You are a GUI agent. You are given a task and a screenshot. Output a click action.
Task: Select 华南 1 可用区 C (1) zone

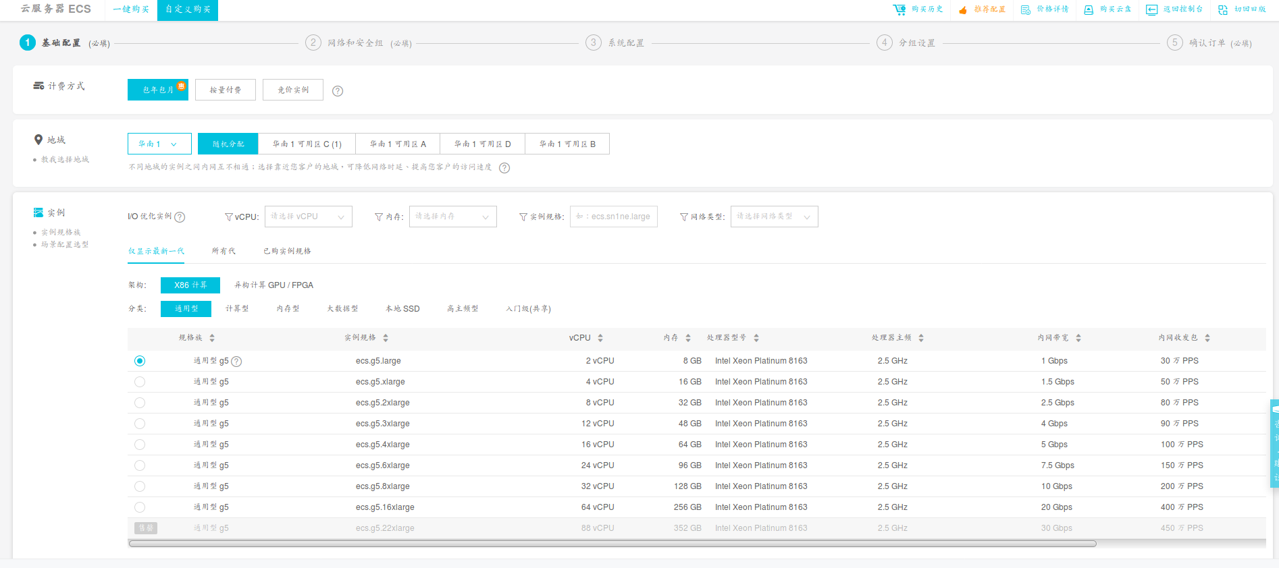307,144
